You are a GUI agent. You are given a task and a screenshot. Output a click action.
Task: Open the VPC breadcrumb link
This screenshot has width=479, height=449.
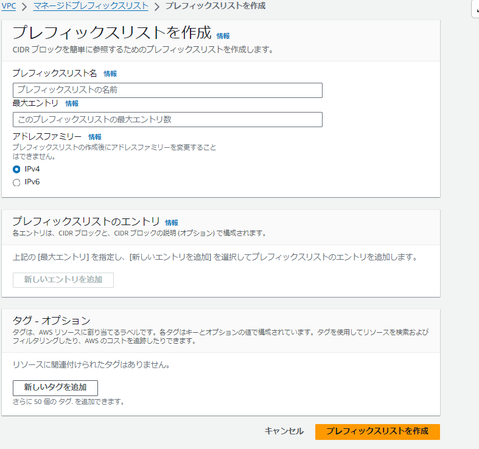click(9, 6)
